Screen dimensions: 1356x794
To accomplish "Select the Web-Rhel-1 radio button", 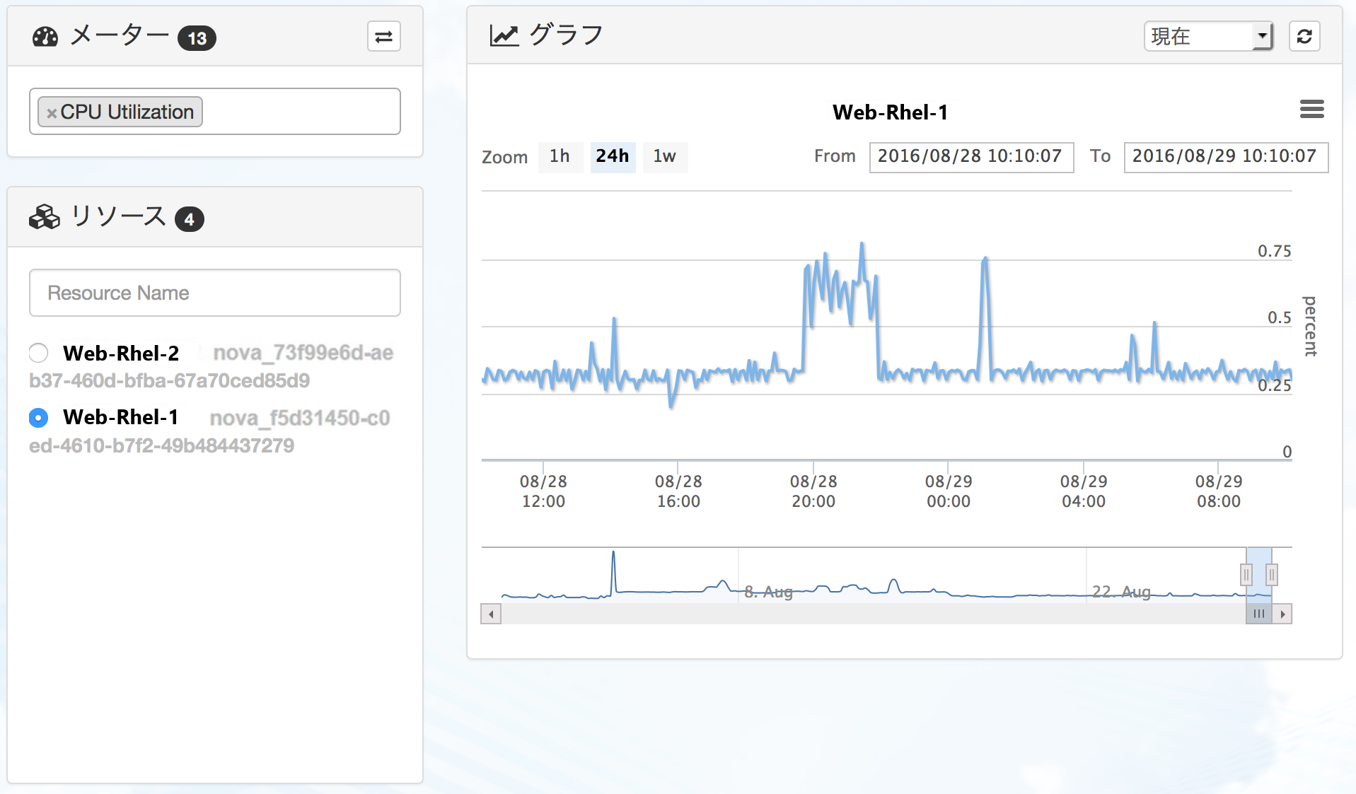I will tap(39, 418).
